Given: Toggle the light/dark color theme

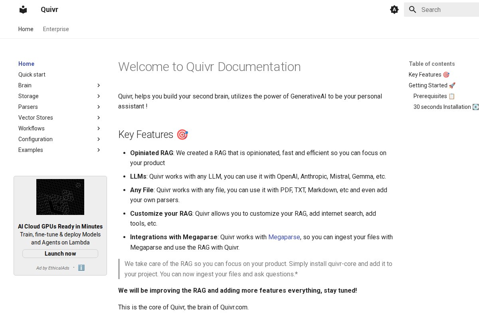Looking at the screenshot, I should point(394,10).
